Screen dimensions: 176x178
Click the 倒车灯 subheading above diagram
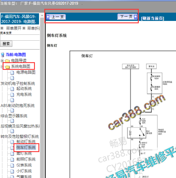pos(52,45)
